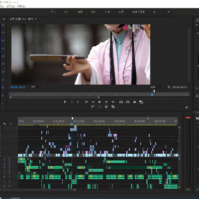Switch to the Editing (编辑) workspace
This screenshot has height=199, width=199.
click(x=80, y=12)
